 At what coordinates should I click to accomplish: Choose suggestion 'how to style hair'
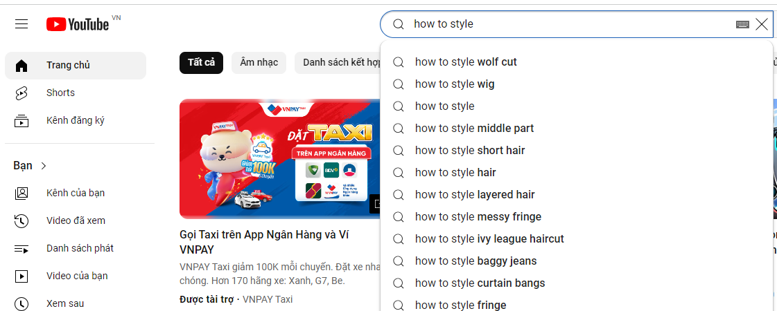tap(576, 173)
